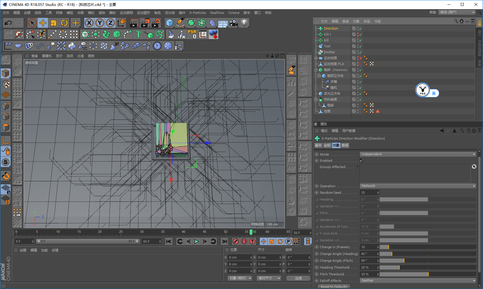Switch to the 基本 attribute tab
This screenshot has height=289, width=483.
318,145
